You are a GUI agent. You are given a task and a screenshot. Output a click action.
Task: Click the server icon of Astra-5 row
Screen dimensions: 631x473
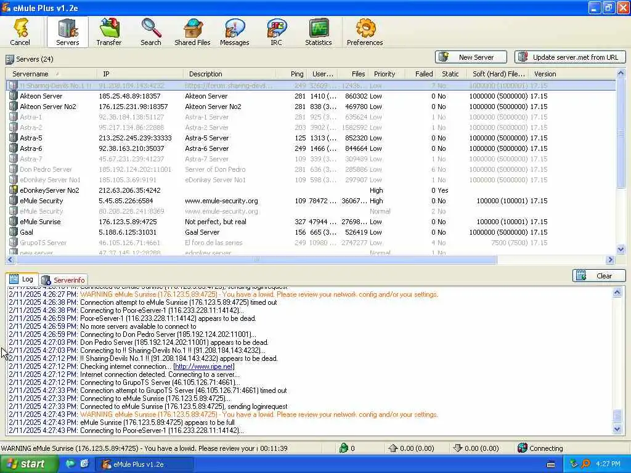coord(14,138)
